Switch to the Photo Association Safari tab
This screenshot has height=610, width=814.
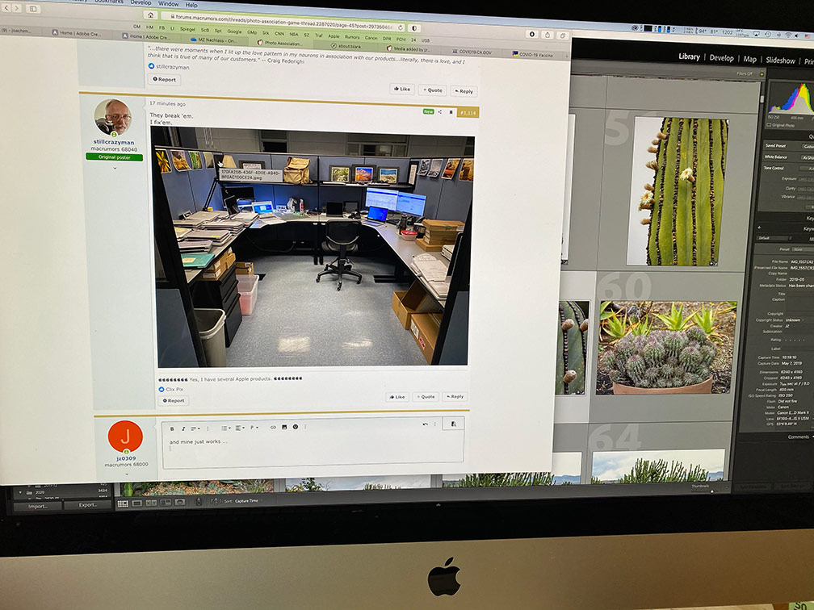284,43
